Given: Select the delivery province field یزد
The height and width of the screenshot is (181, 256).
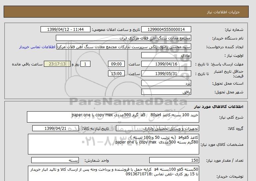Looking at the screenshot, I should tap(166, 83).
